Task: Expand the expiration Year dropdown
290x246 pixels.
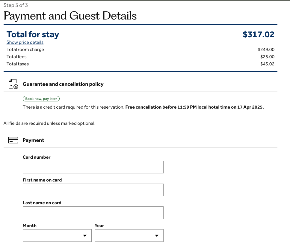Action: coord(129,235)
